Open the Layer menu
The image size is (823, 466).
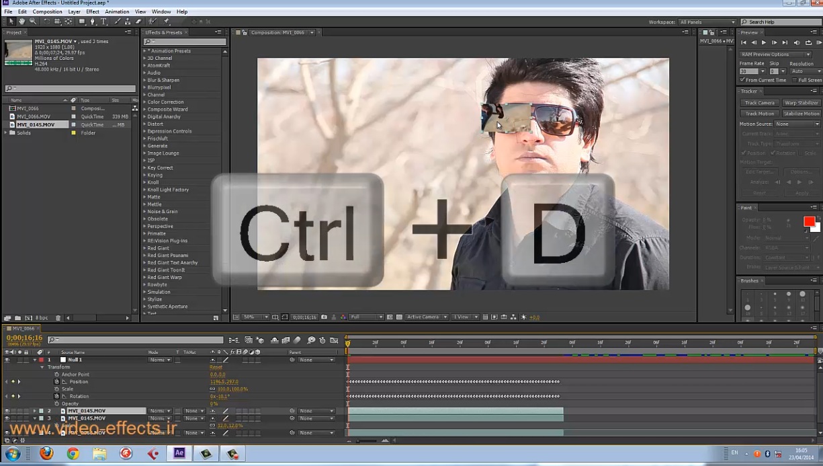[x=74, y=11]
